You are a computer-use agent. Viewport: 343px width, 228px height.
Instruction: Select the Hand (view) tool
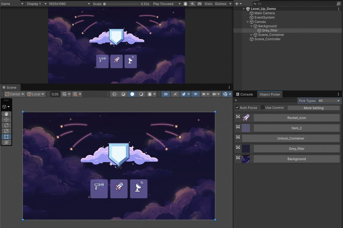point(6,114)
